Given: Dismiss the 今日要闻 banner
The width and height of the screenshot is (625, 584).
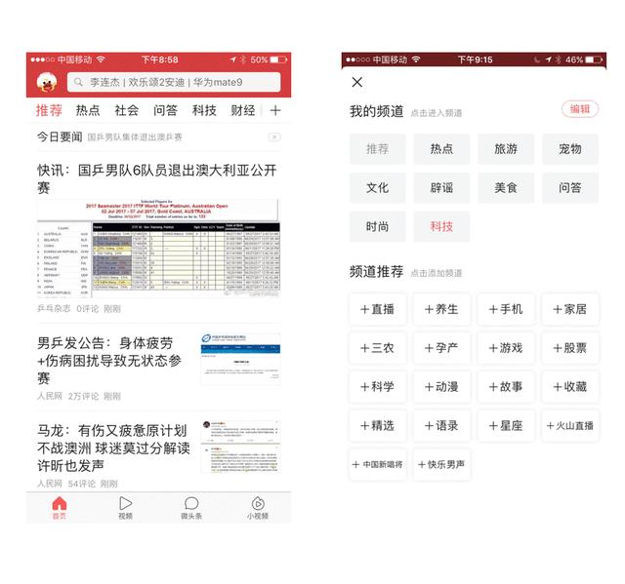Looking at the screenshot, I should click(274, 137).
